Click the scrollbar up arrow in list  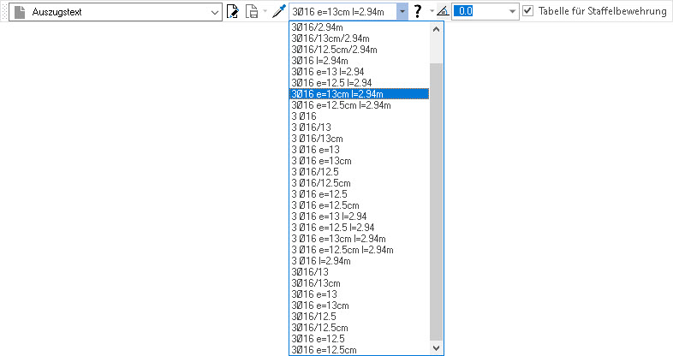436,29
